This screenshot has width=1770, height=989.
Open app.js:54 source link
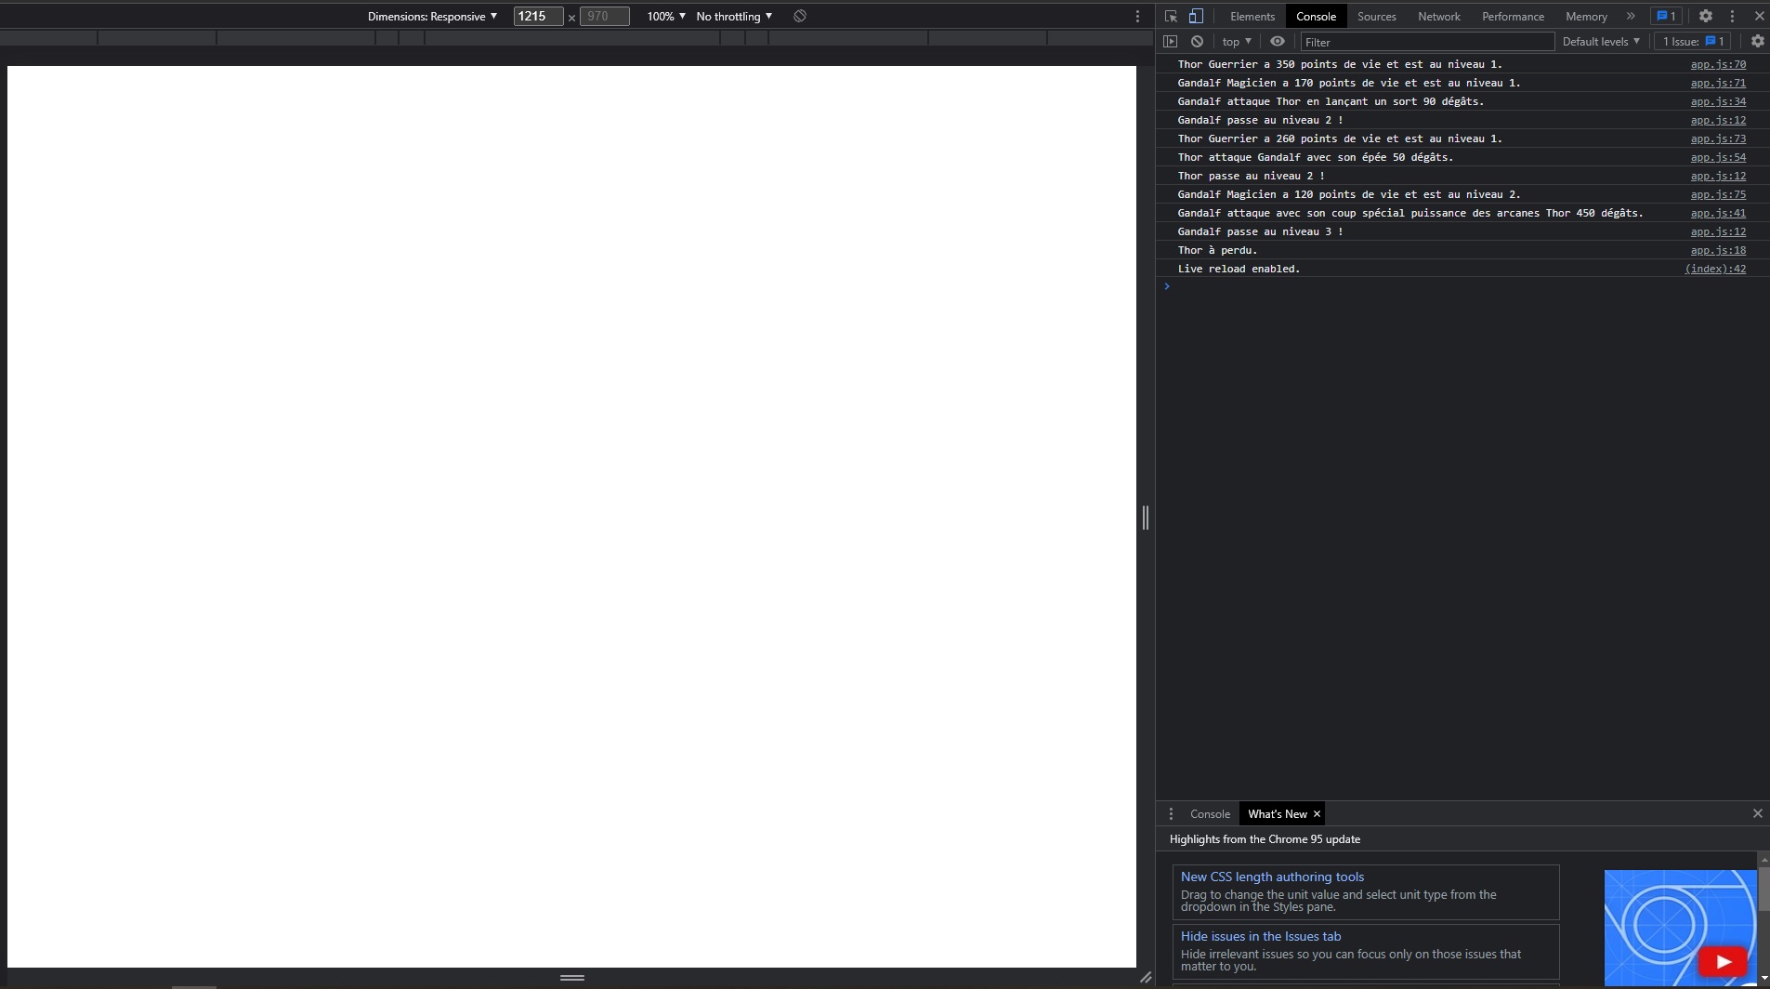coord(1718,157)
